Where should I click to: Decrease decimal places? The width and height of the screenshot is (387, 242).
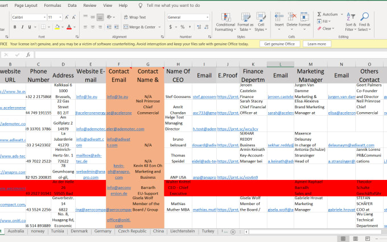coord(207,27)
